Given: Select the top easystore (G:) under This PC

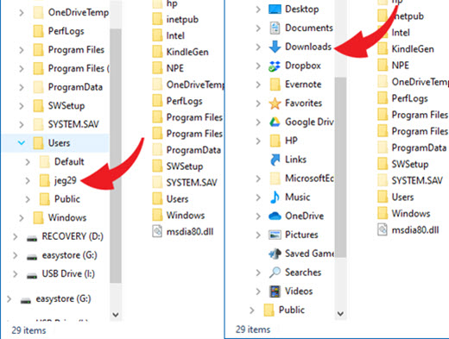Looking at the screenshot, I should pos(69,255).
